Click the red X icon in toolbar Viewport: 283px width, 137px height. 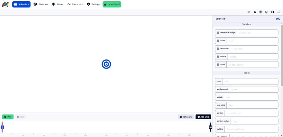click(x=249, y=12)
